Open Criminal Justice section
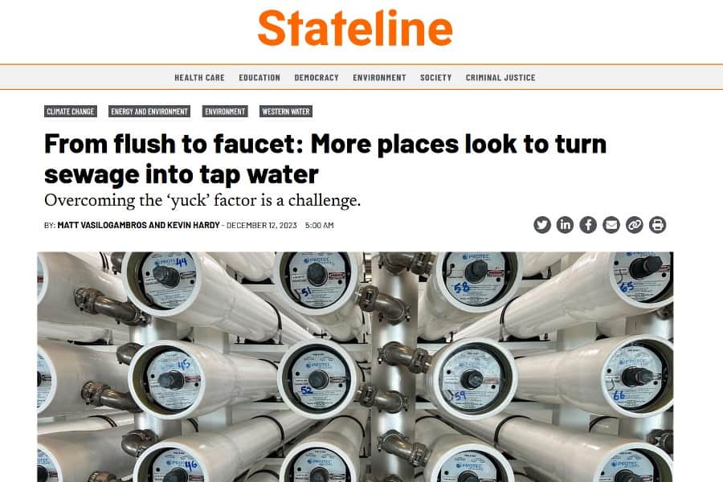The width and height of the screenshot is (723, 482). (500, 77)
